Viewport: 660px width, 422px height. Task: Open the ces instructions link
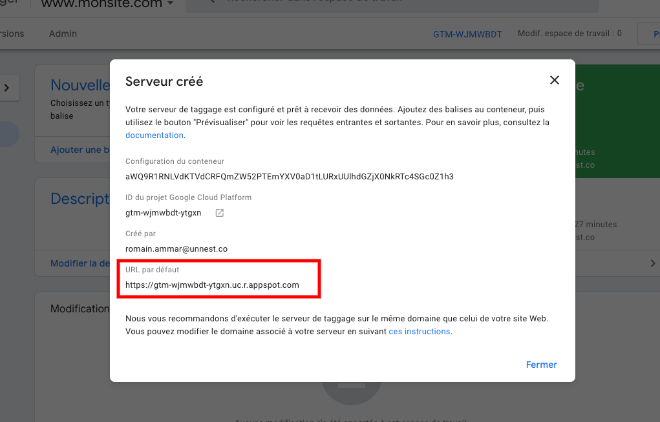click(420, 331)
